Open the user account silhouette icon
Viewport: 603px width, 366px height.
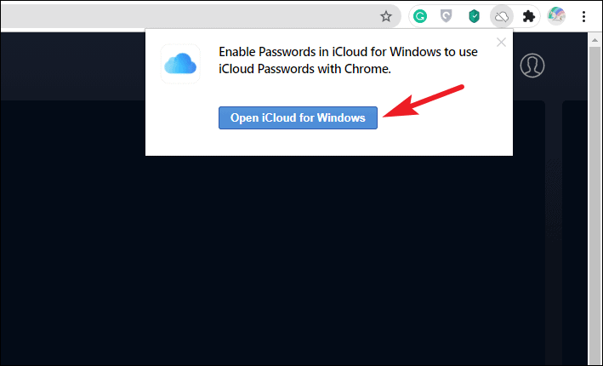pos(532,66)
